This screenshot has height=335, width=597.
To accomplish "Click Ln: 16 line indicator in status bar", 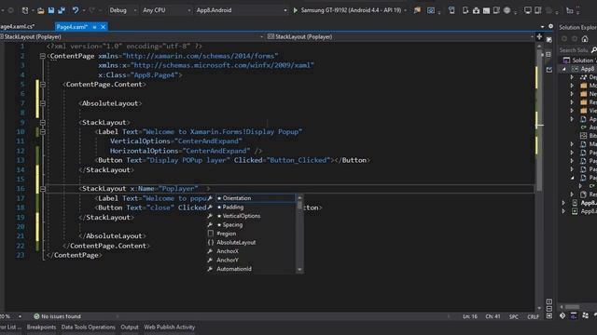I will coord(470,316).
